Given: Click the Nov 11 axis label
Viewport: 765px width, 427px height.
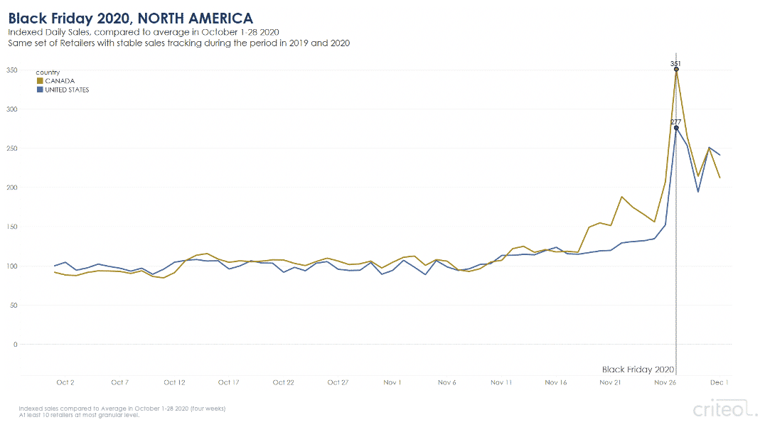Looking at the screenshot, I should click(x=501, y=383).
